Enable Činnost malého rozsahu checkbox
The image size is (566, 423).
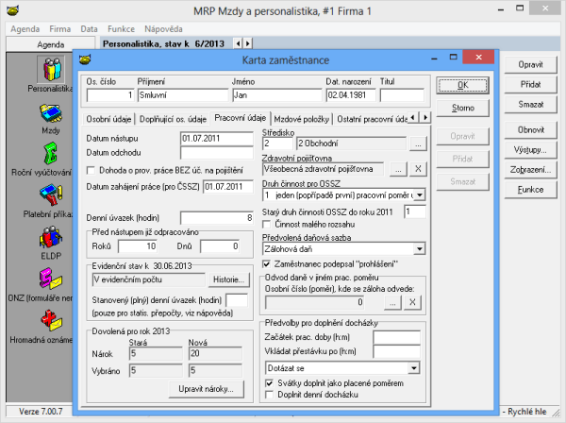click(267, 224)
